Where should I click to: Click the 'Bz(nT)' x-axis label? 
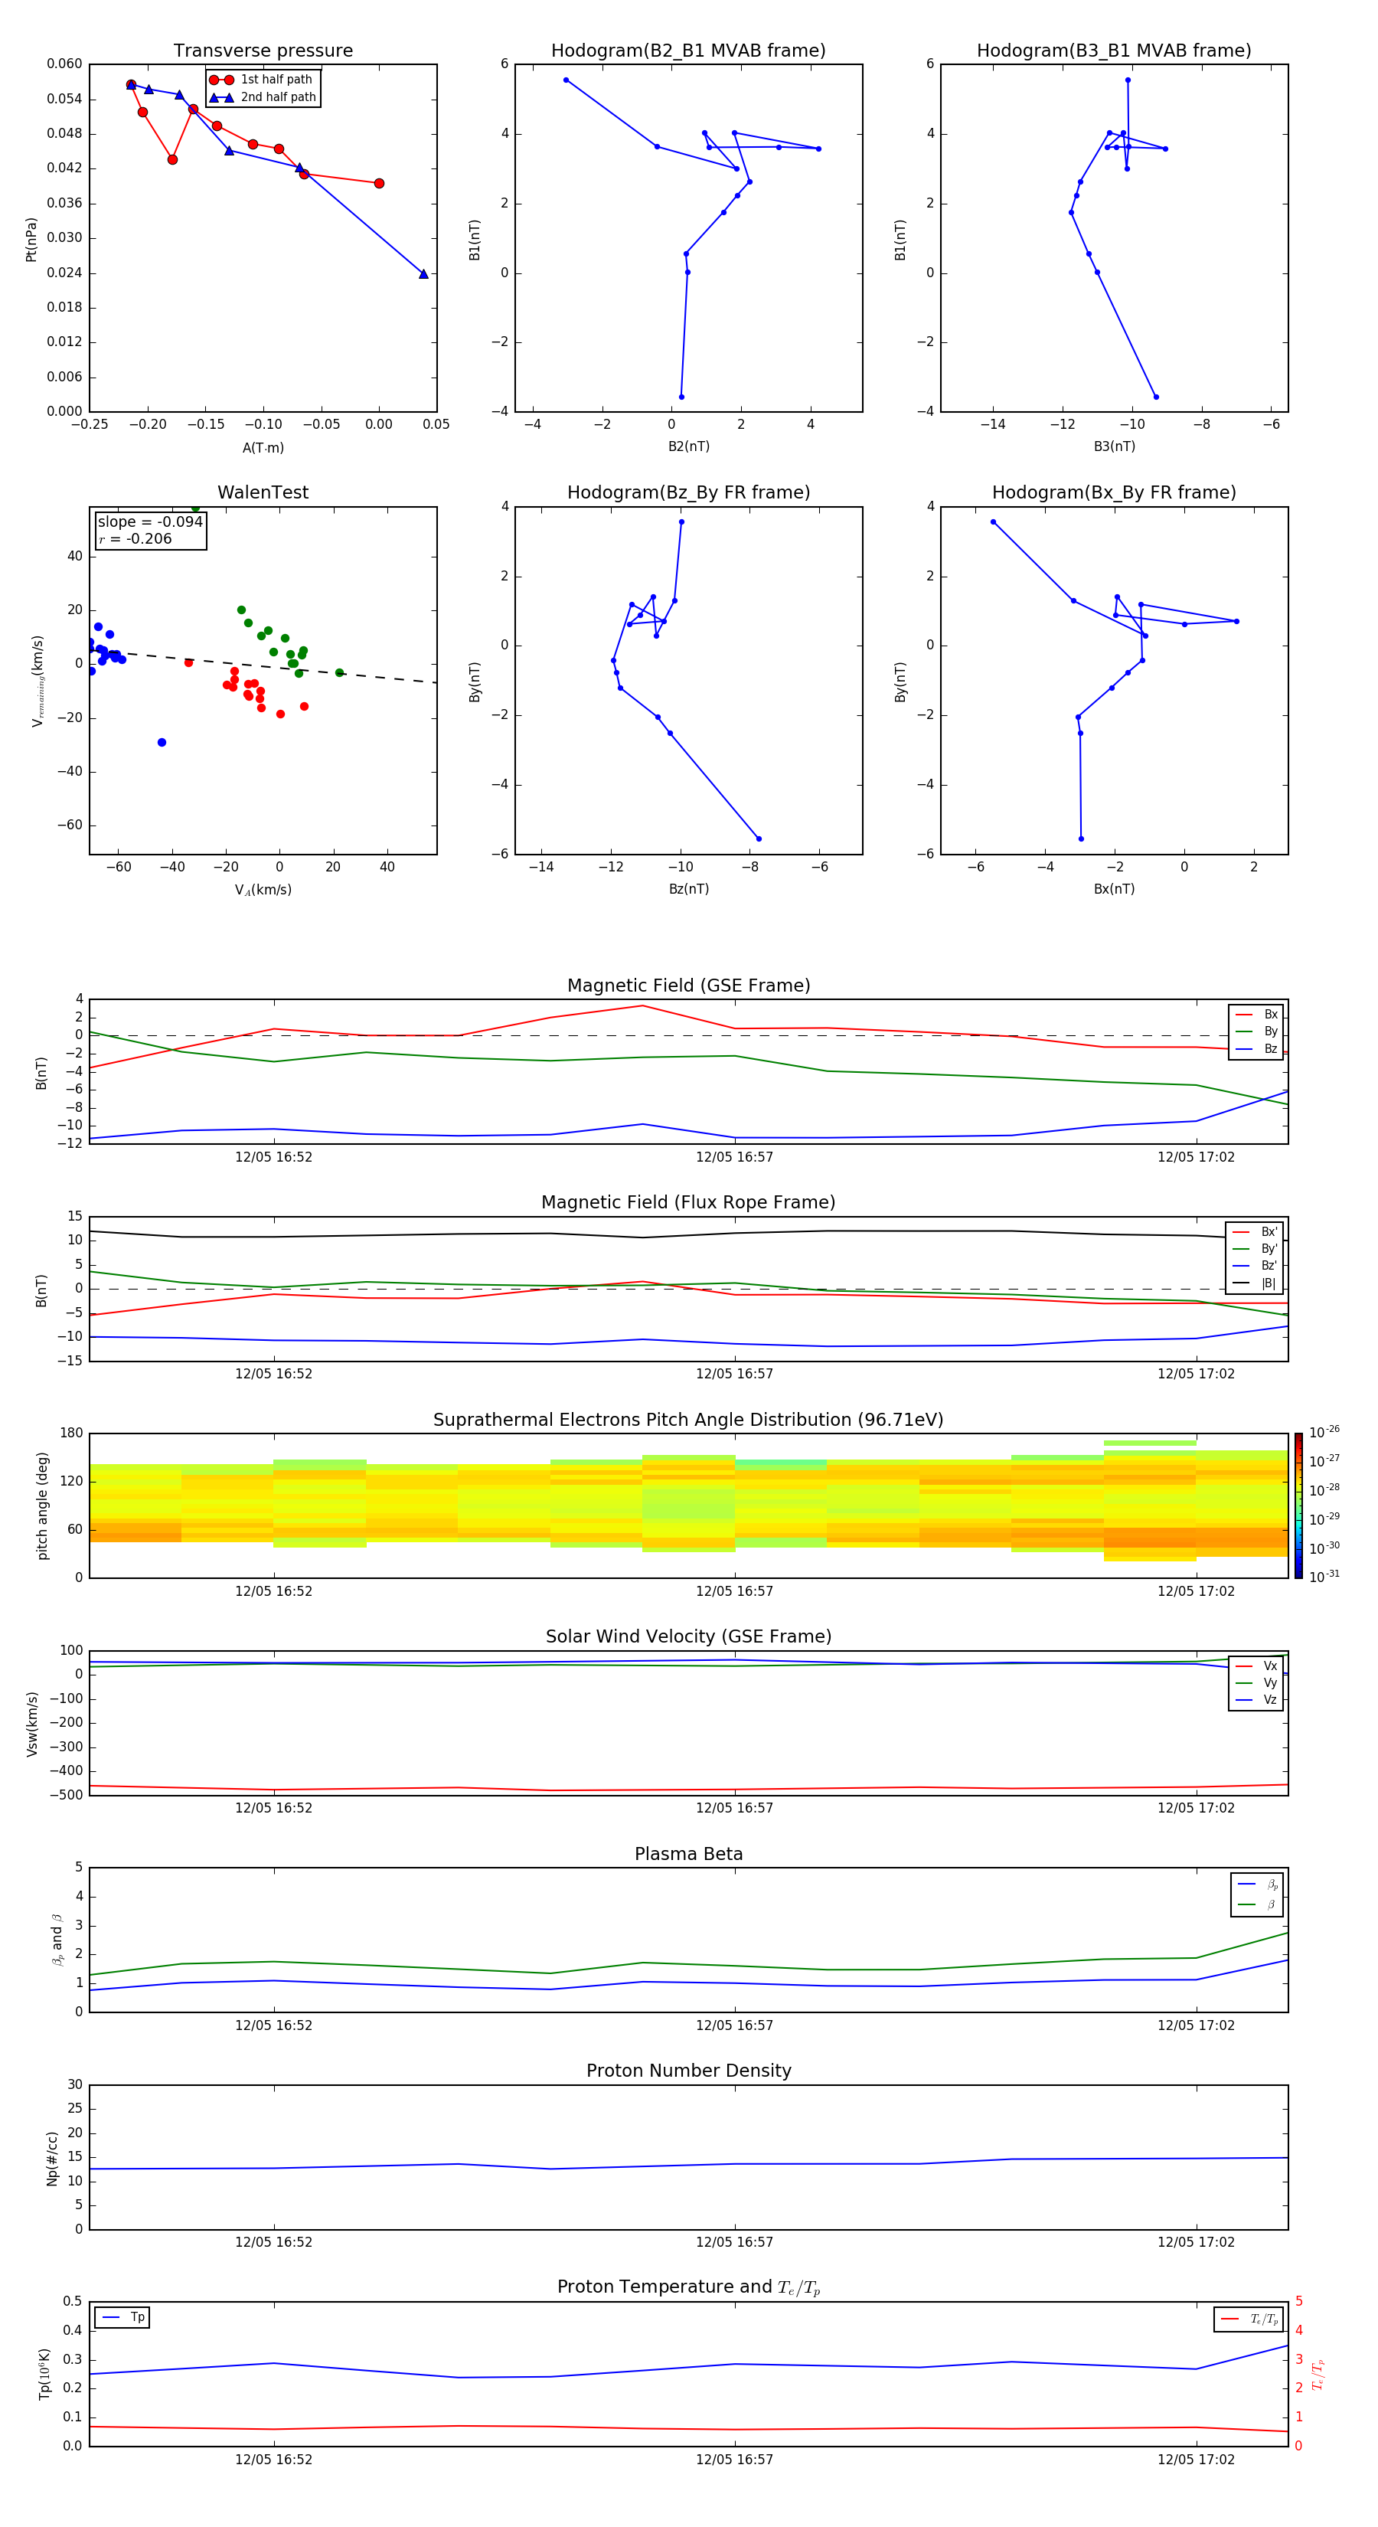point(688,890)
